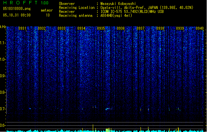This screenshot has height=132, width=207.
Task: Click the kHz axis unit label
Action: pos(3,27)
